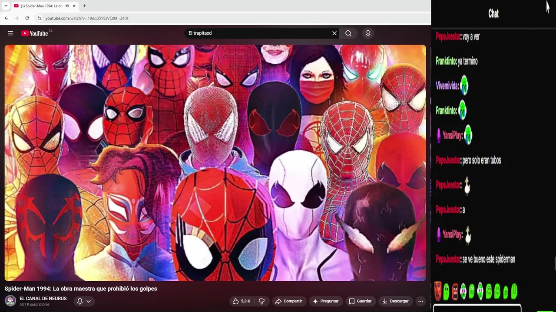Screen dimensions: 556x312
Task: Go forward in browser history
Action: tap(17, 18)
